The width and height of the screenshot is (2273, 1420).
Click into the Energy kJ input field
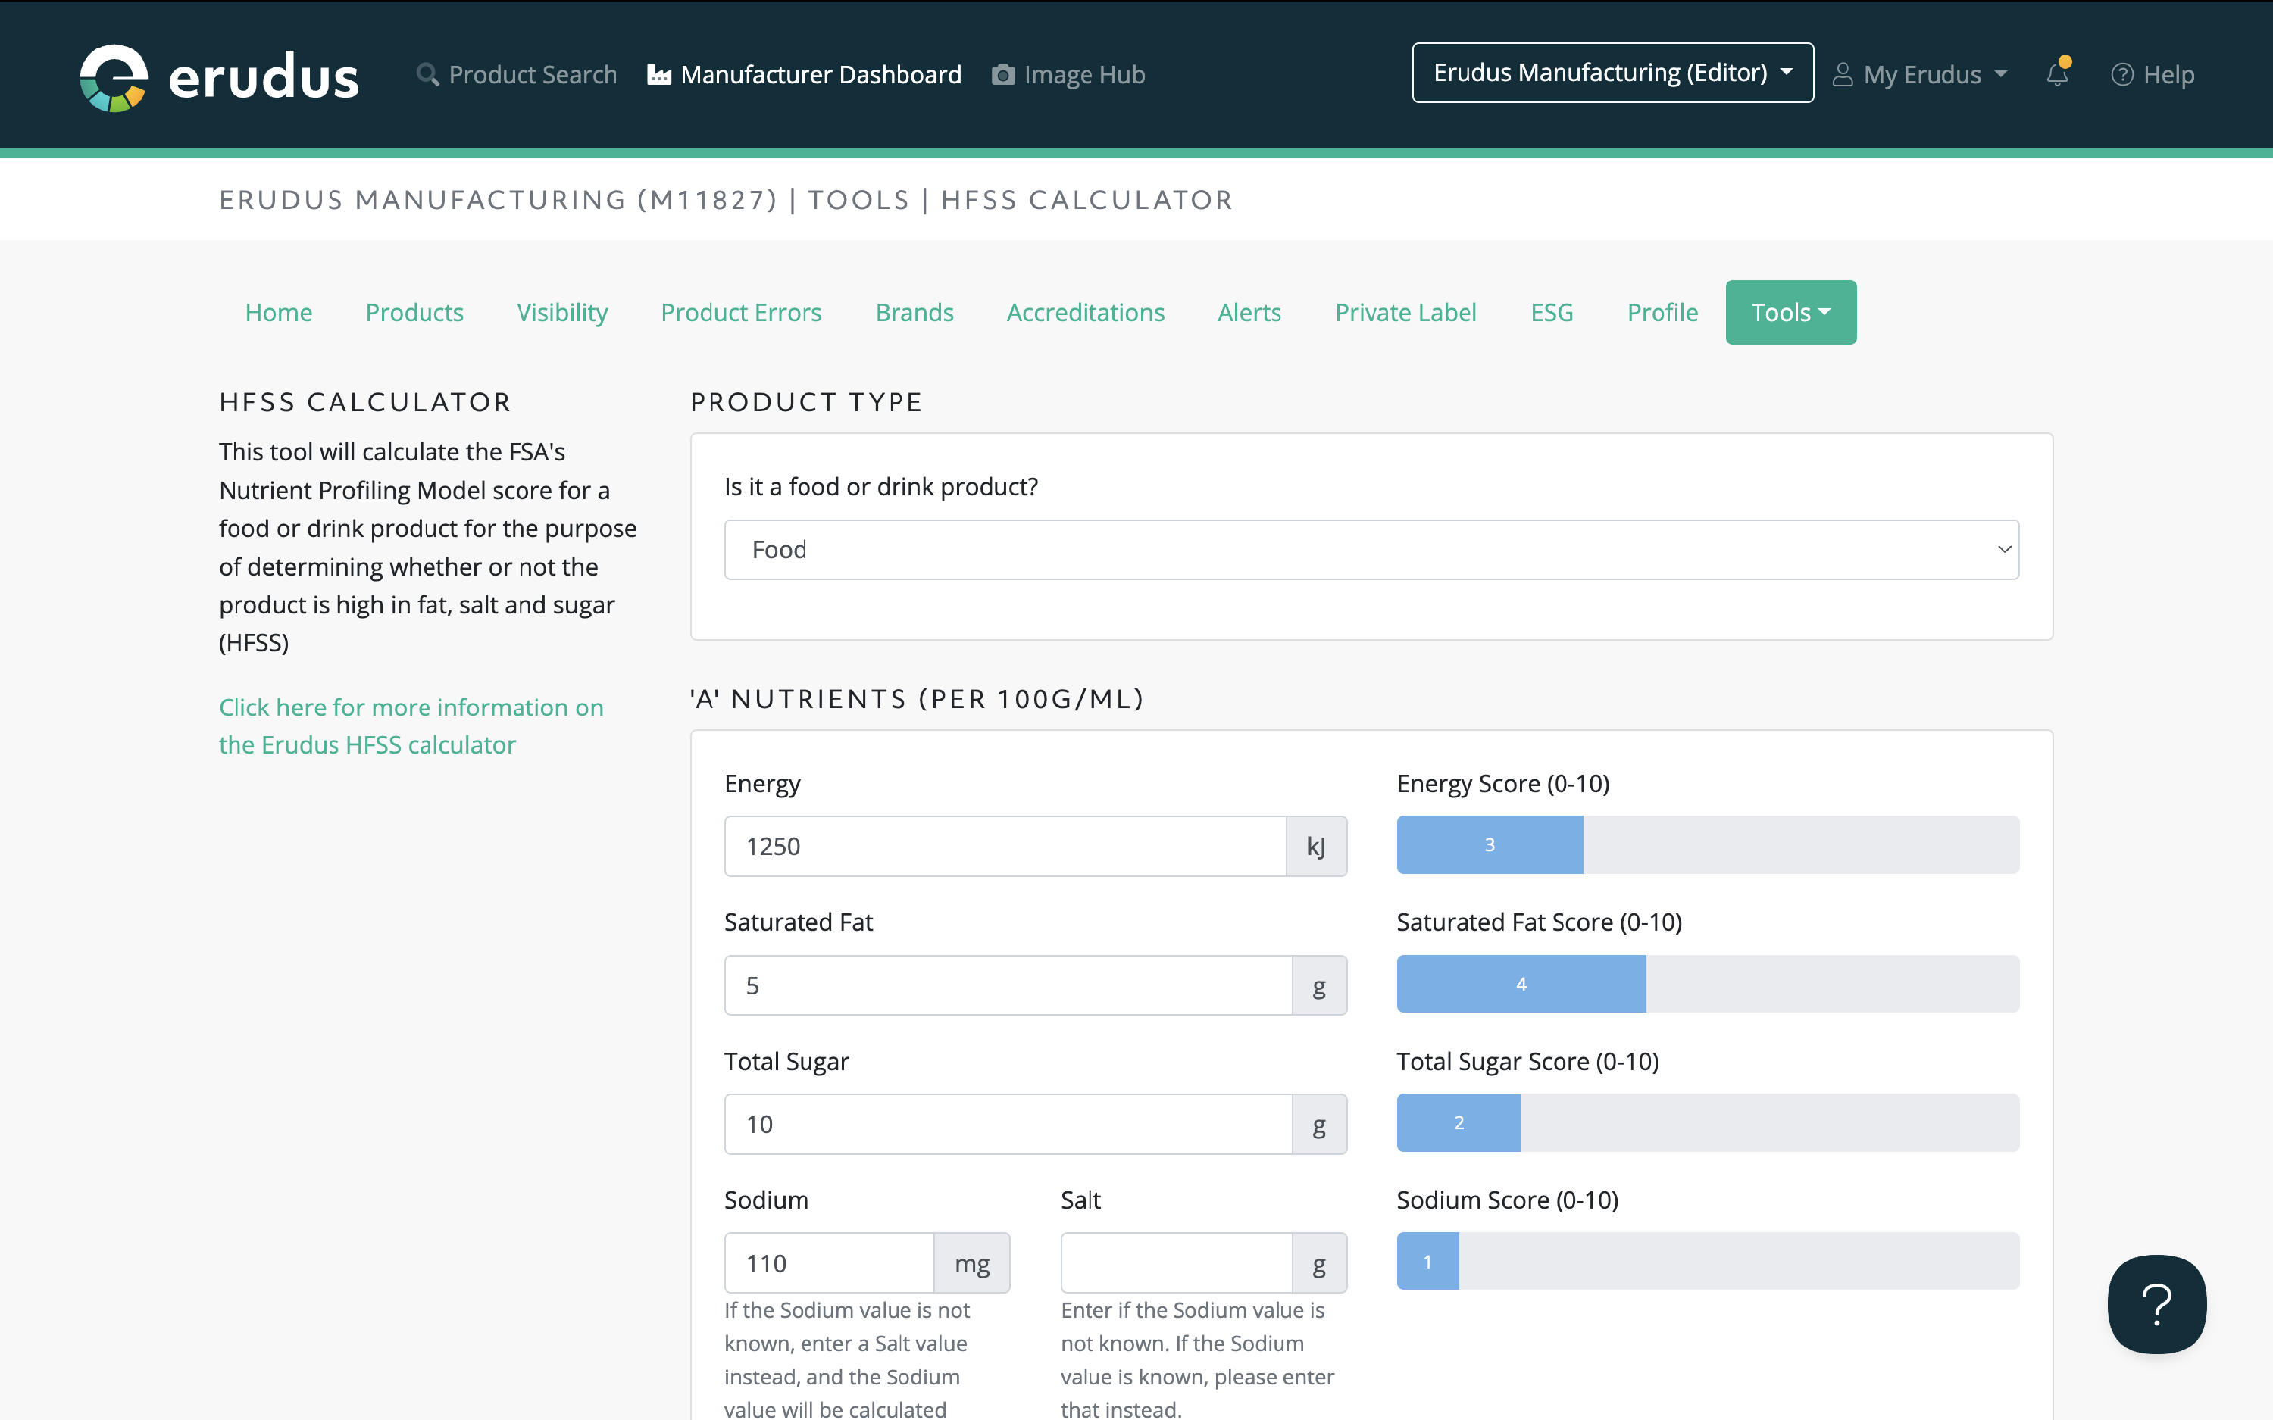pyautogui.click(x=1004, y=846)
